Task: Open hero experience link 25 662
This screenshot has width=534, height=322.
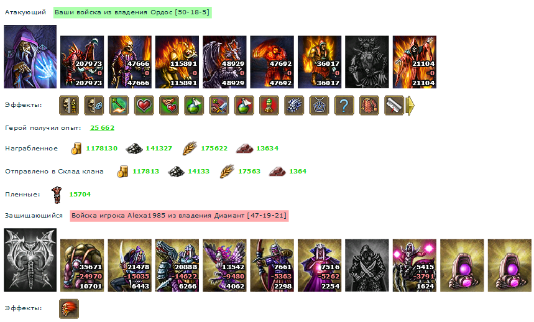Action: (x=102, y=128)
